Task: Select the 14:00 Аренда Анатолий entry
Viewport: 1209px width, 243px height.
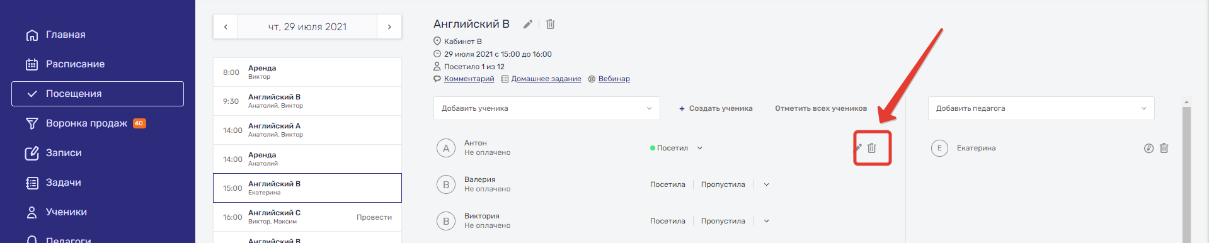Action: 307,159
